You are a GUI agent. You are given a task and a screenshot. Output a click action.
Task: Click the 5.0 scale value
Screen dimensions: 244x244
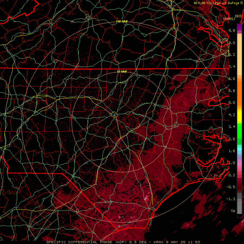point(232,103)
